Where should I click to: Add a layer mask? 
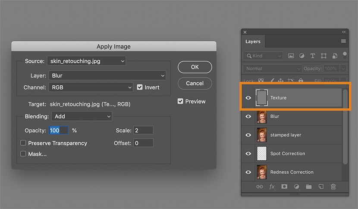pyautogui.click(x=284, y=187)
